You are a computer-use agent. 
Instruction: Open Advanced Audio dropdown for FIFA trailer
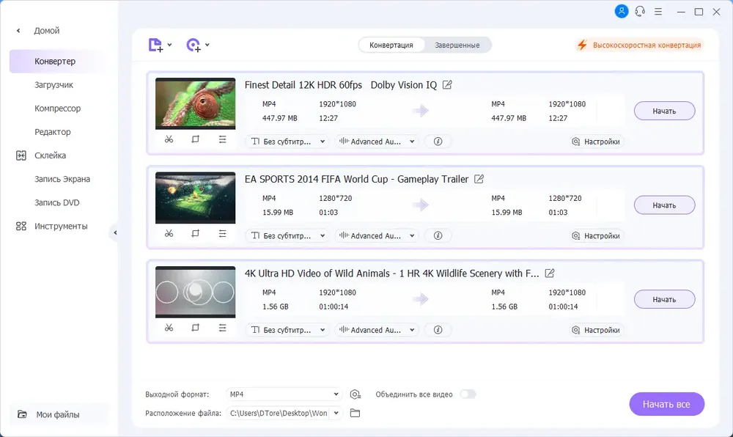click(x=376, y=235)
